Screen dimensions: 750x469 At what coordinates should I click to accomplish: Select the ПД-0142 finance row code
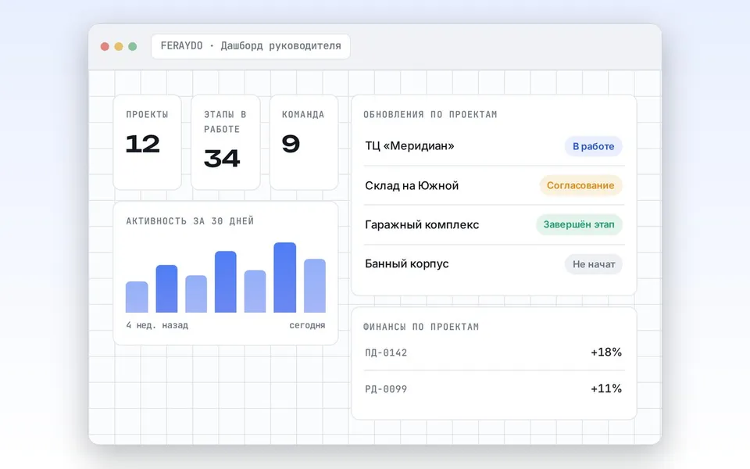point(386,353)
